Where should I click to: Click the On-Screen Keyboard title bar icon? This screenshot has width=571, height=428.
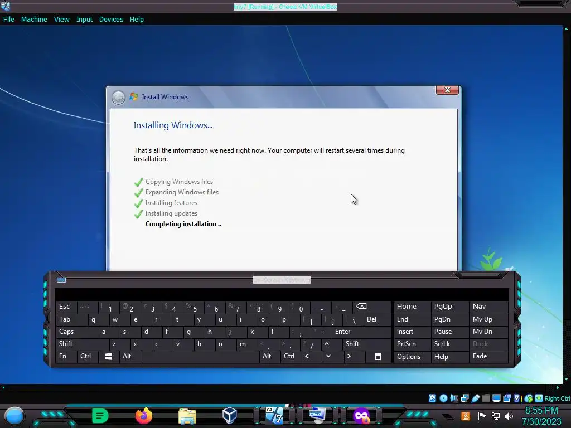point(61,280)
